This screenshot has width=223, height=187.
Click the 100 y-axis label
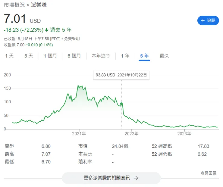pyautogui.click(x=7, y=102)
